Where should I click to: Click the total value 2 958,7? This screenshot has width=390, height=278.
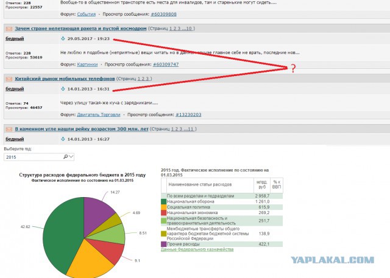[262, 196]
